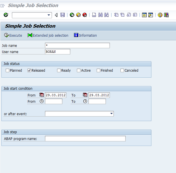Open the menu icon beside window title
Screen dimensions: 176x173
coord(3,6)
